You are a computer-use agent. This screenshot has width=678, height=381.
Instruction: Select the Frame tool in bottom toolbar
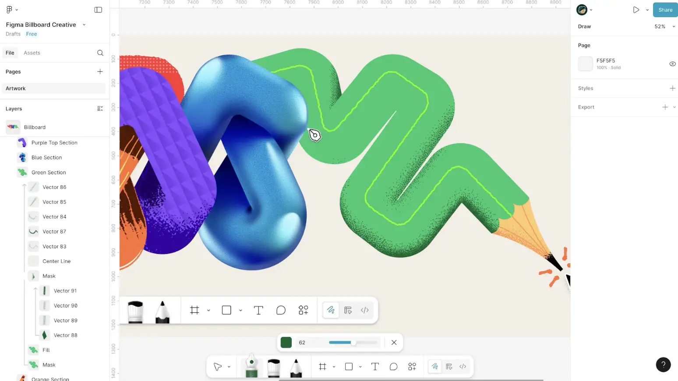point(322,367)
